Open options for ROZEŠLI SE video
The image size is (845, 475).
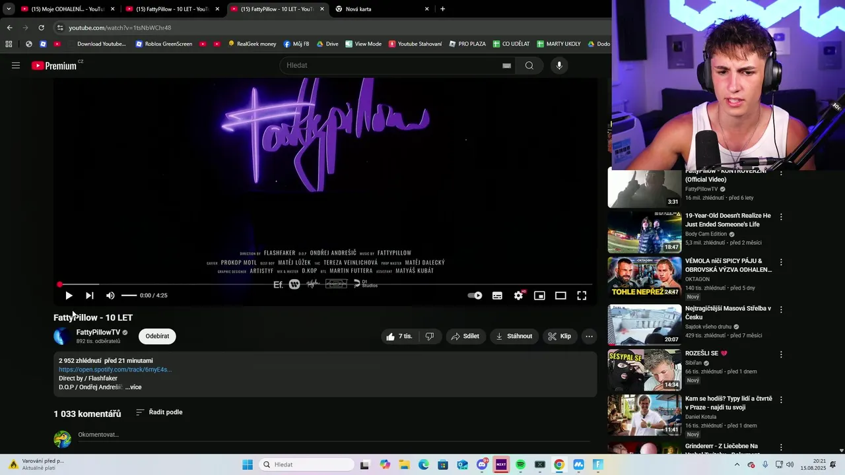[x=781, y=354]
